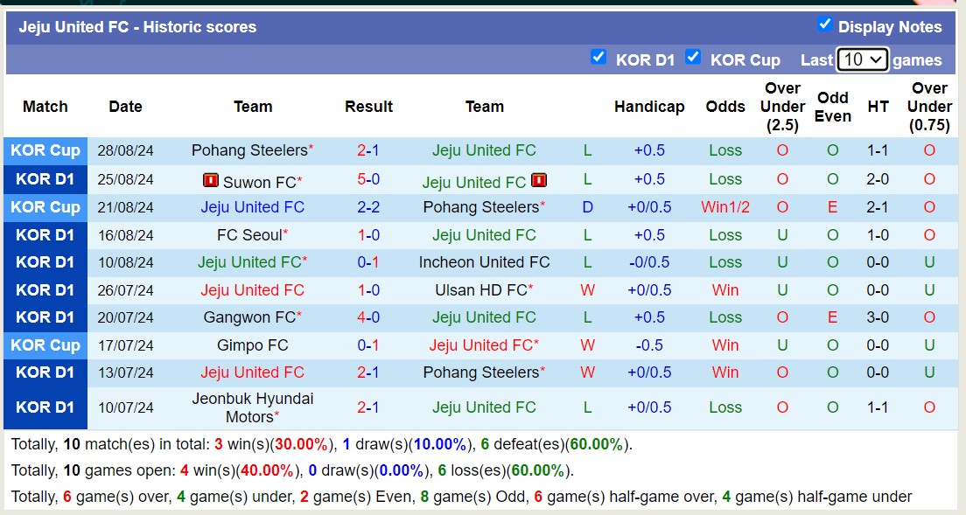The height and width of the screenshot is (515, 966).
Task: Click the Gangwon FC team link
Action: 249,317
